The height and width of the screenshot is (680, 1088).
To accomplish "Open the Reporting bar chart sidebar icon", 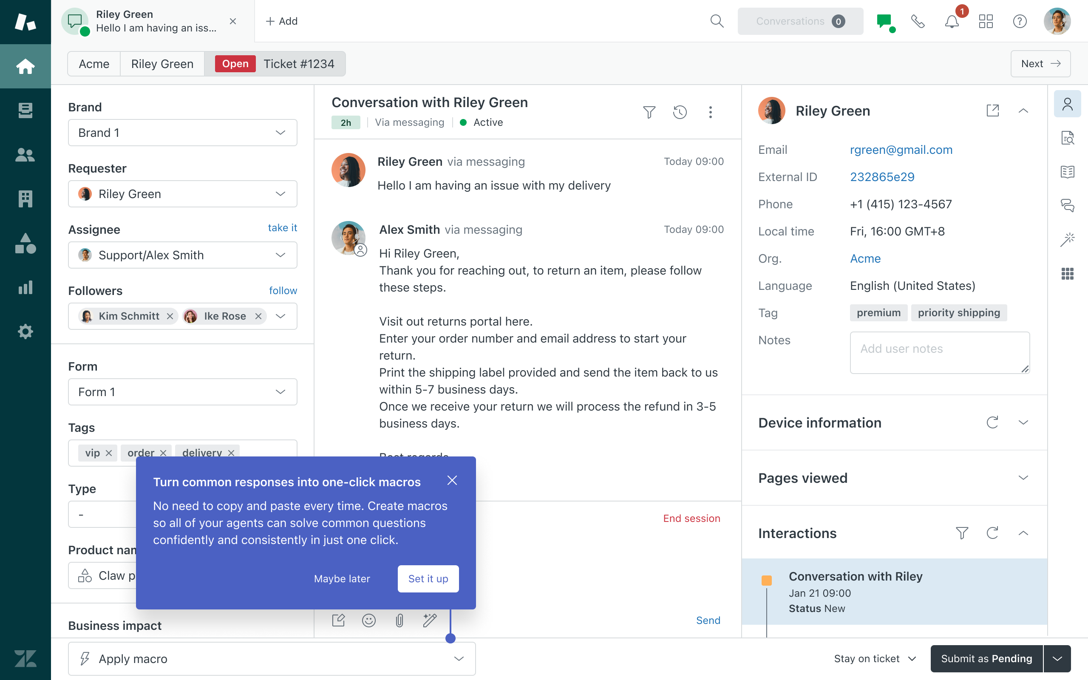I will pyautogui.click(x=25, y=287).
